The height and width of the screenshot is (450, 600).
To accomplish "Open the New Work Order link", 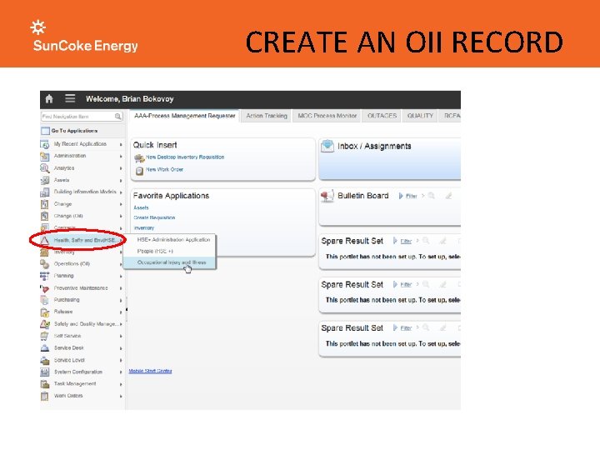I will (x=164, y=169).
